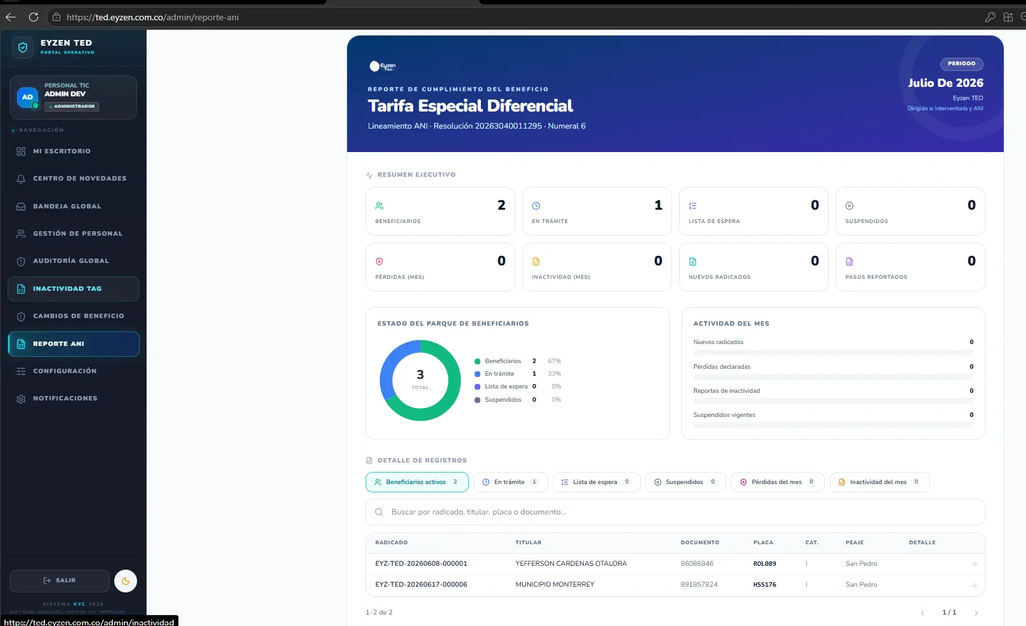Switch to Lista de espera tab

(596, 482)
